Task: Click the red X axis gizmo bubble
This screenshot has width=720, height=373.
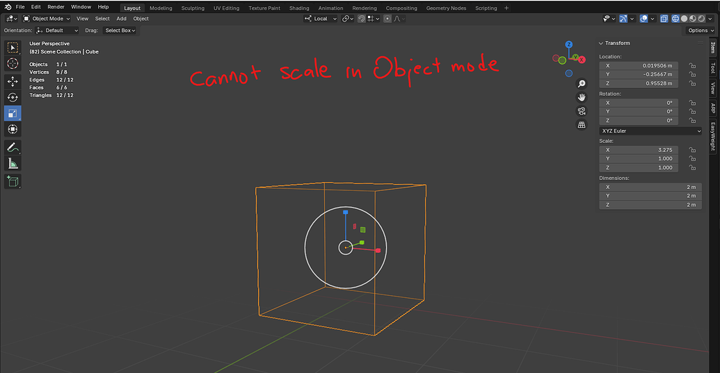Action: [x=582, y=60]
